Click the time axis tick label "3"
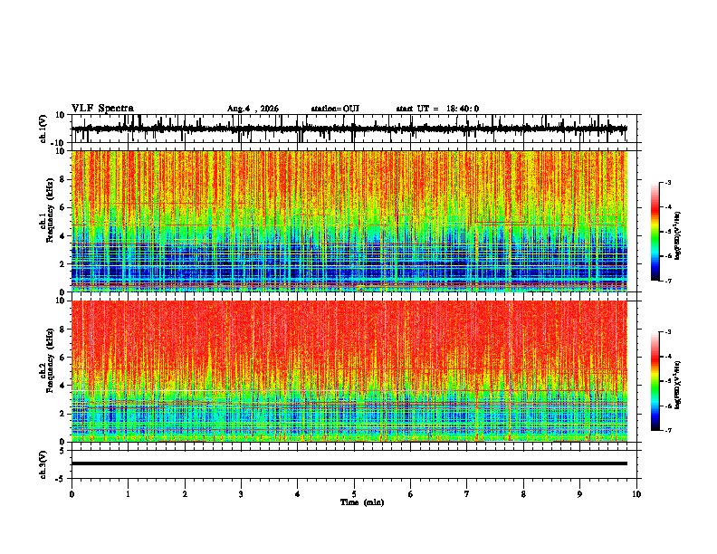Viewport: 717px width, 554px height. 241,494
